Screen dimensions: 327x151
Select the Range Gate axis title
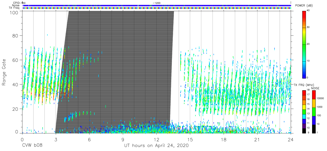click(x=4, y=72)
